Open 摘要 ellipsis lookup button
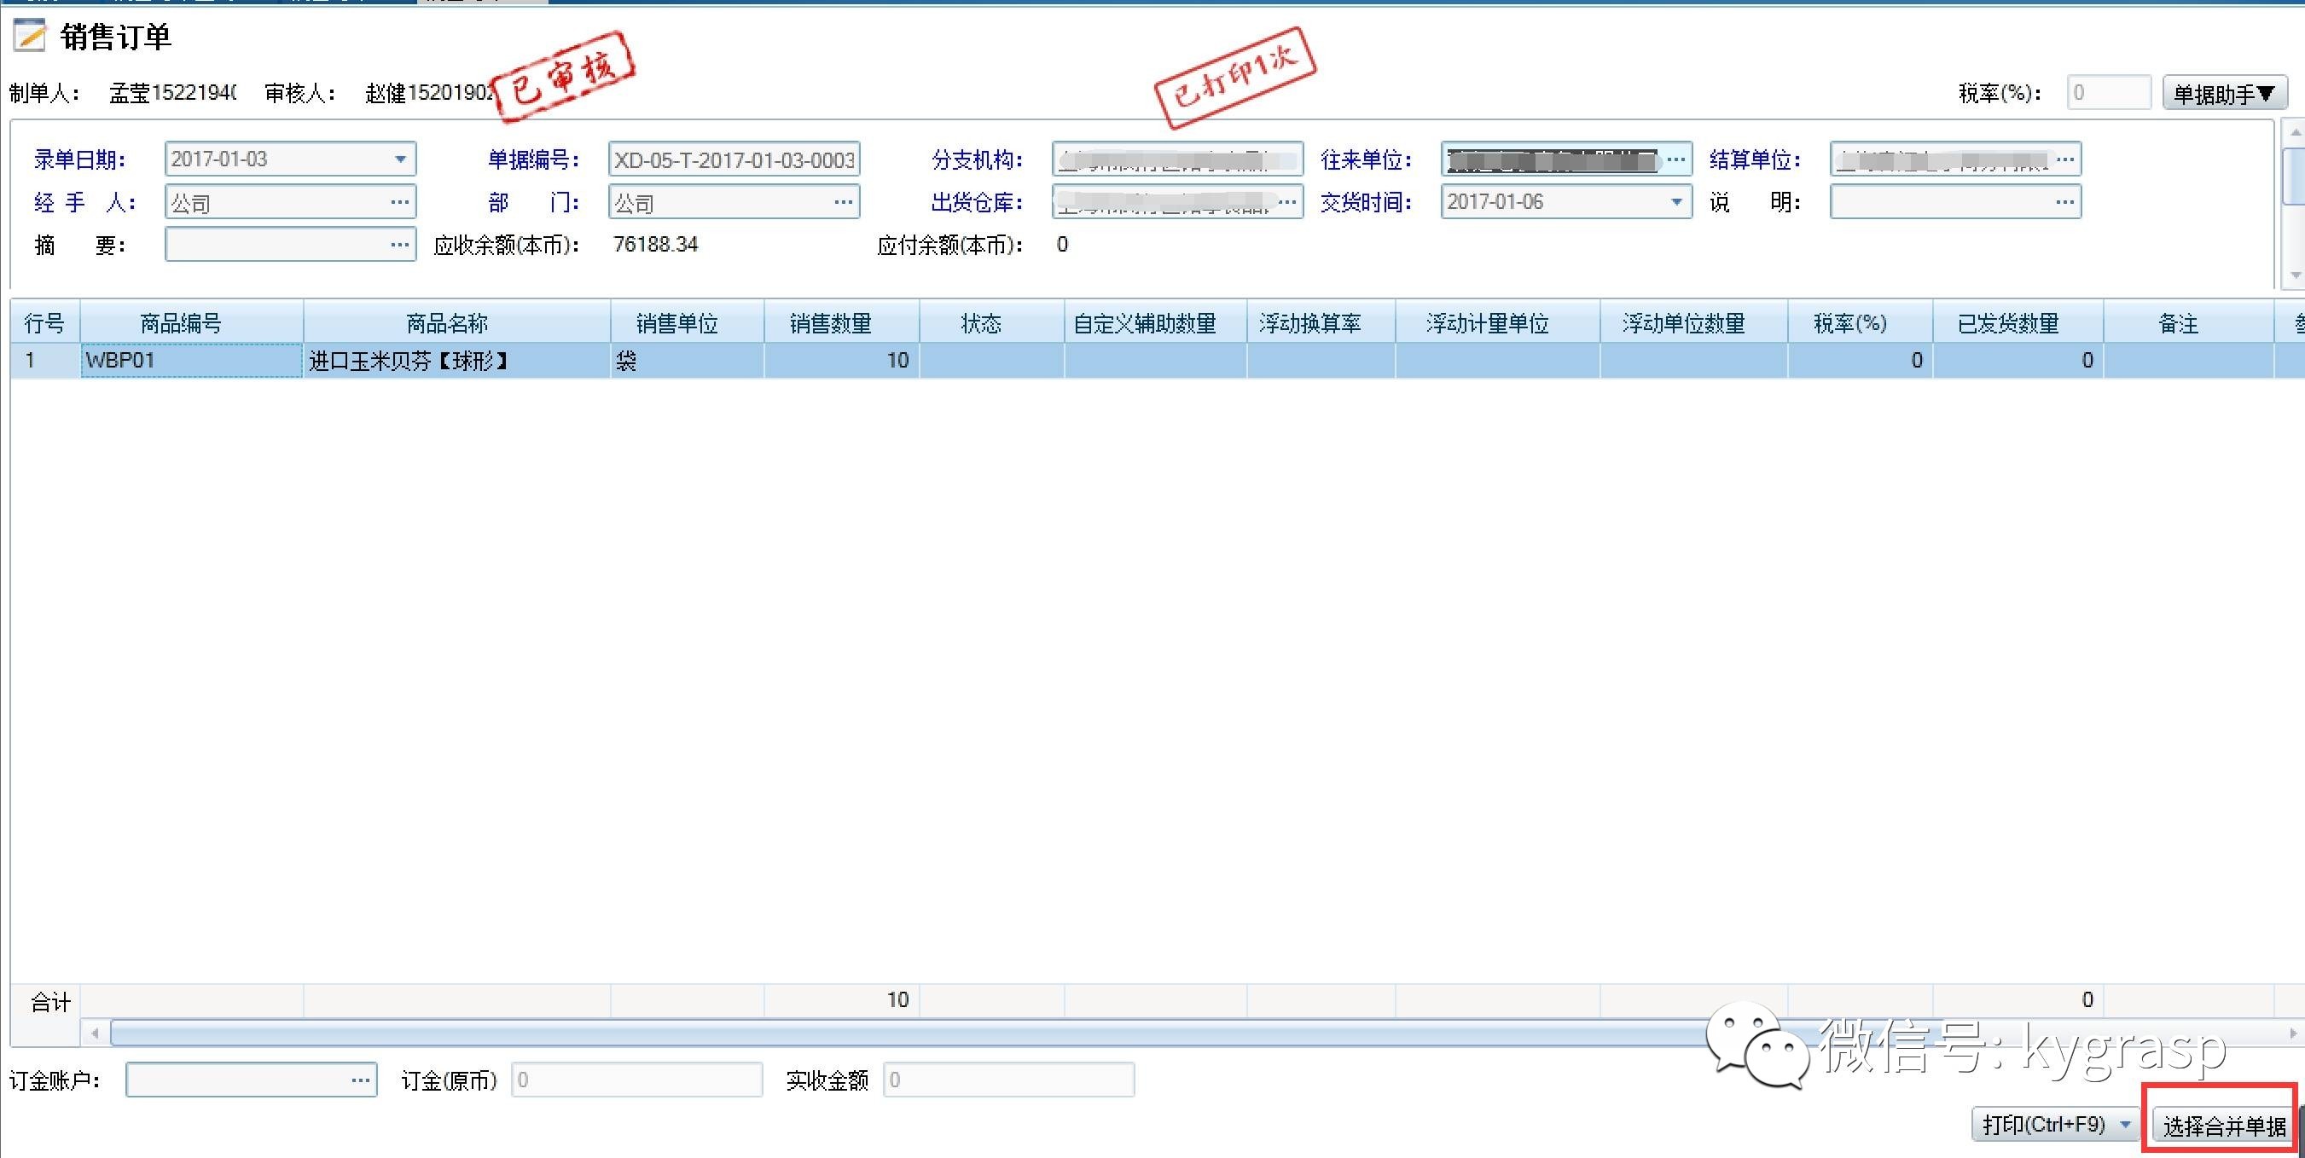2305x1158 pixels. pos(399,244)
